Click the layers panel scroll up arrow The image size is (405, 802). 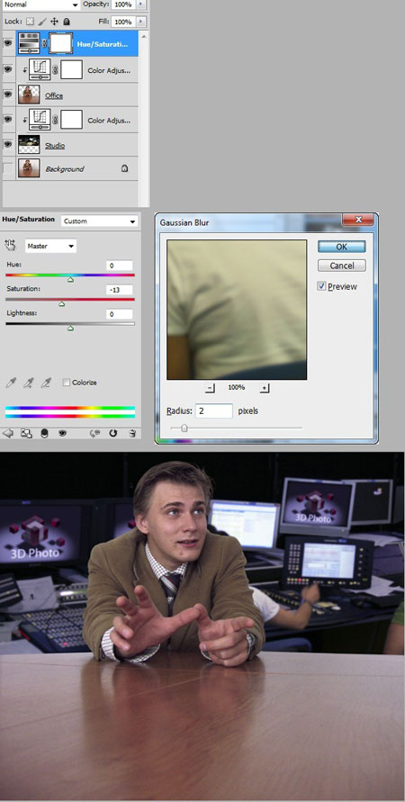pyautogui.click(x=144, y=37)
